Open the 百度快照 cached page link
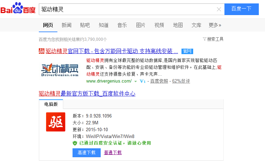This screenshot has height=162, width=265. [x=159, y=81]
